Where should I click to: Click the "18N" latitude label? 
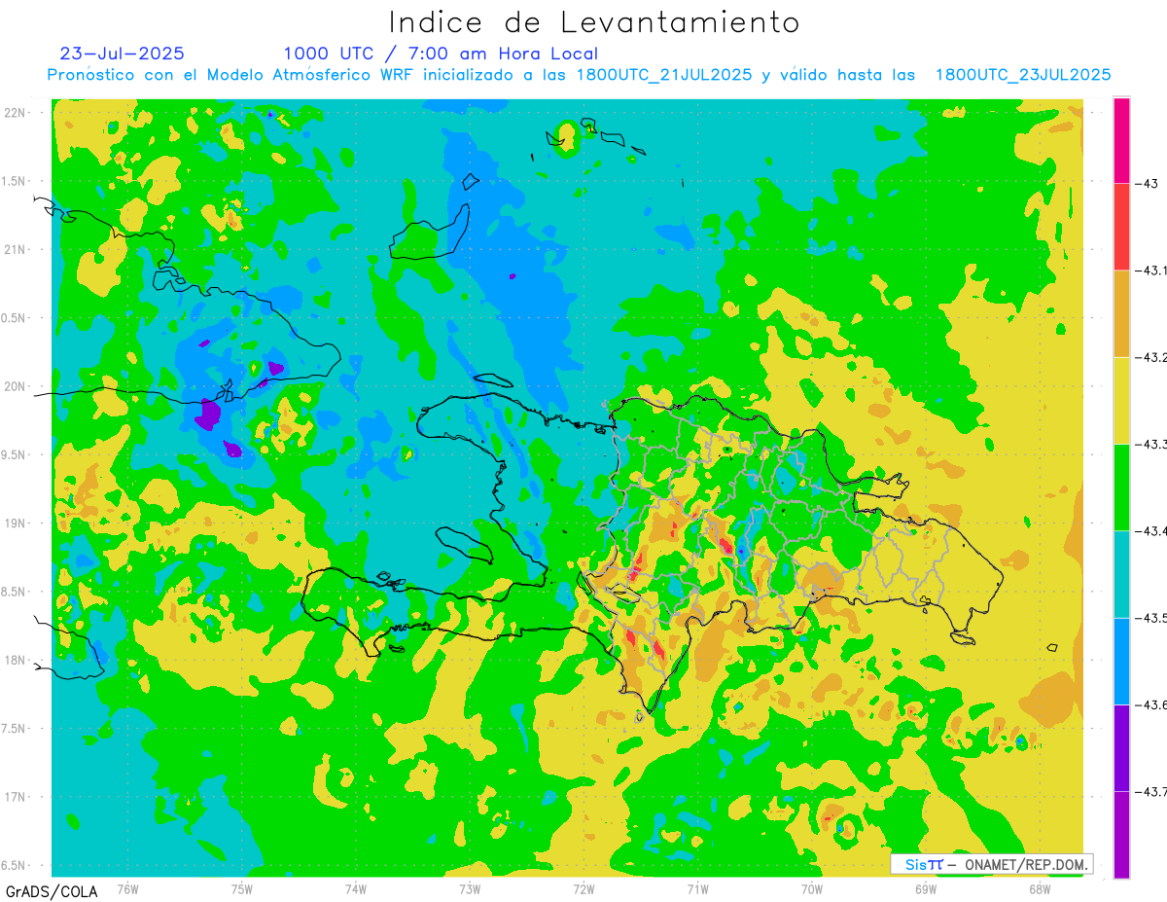[x=15, y=660]
